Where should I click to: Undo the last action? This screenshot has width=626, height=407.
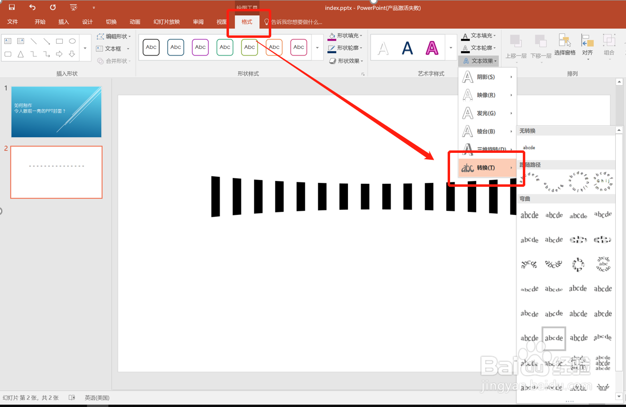[x=32, y=7]
